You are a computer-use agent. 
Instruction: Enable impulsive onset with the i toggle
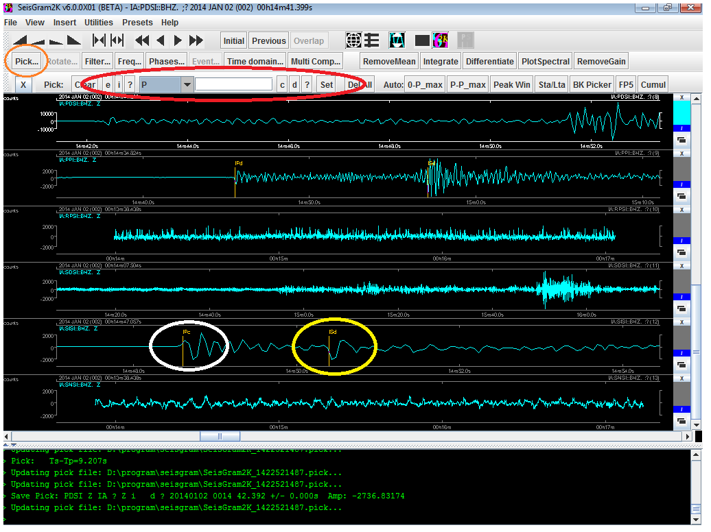119,84
